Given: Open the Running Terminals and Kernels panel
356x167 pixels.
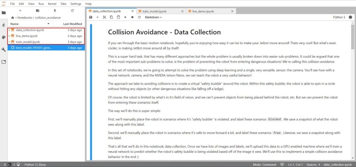Looking at the screenshot, I should [3, 25].
